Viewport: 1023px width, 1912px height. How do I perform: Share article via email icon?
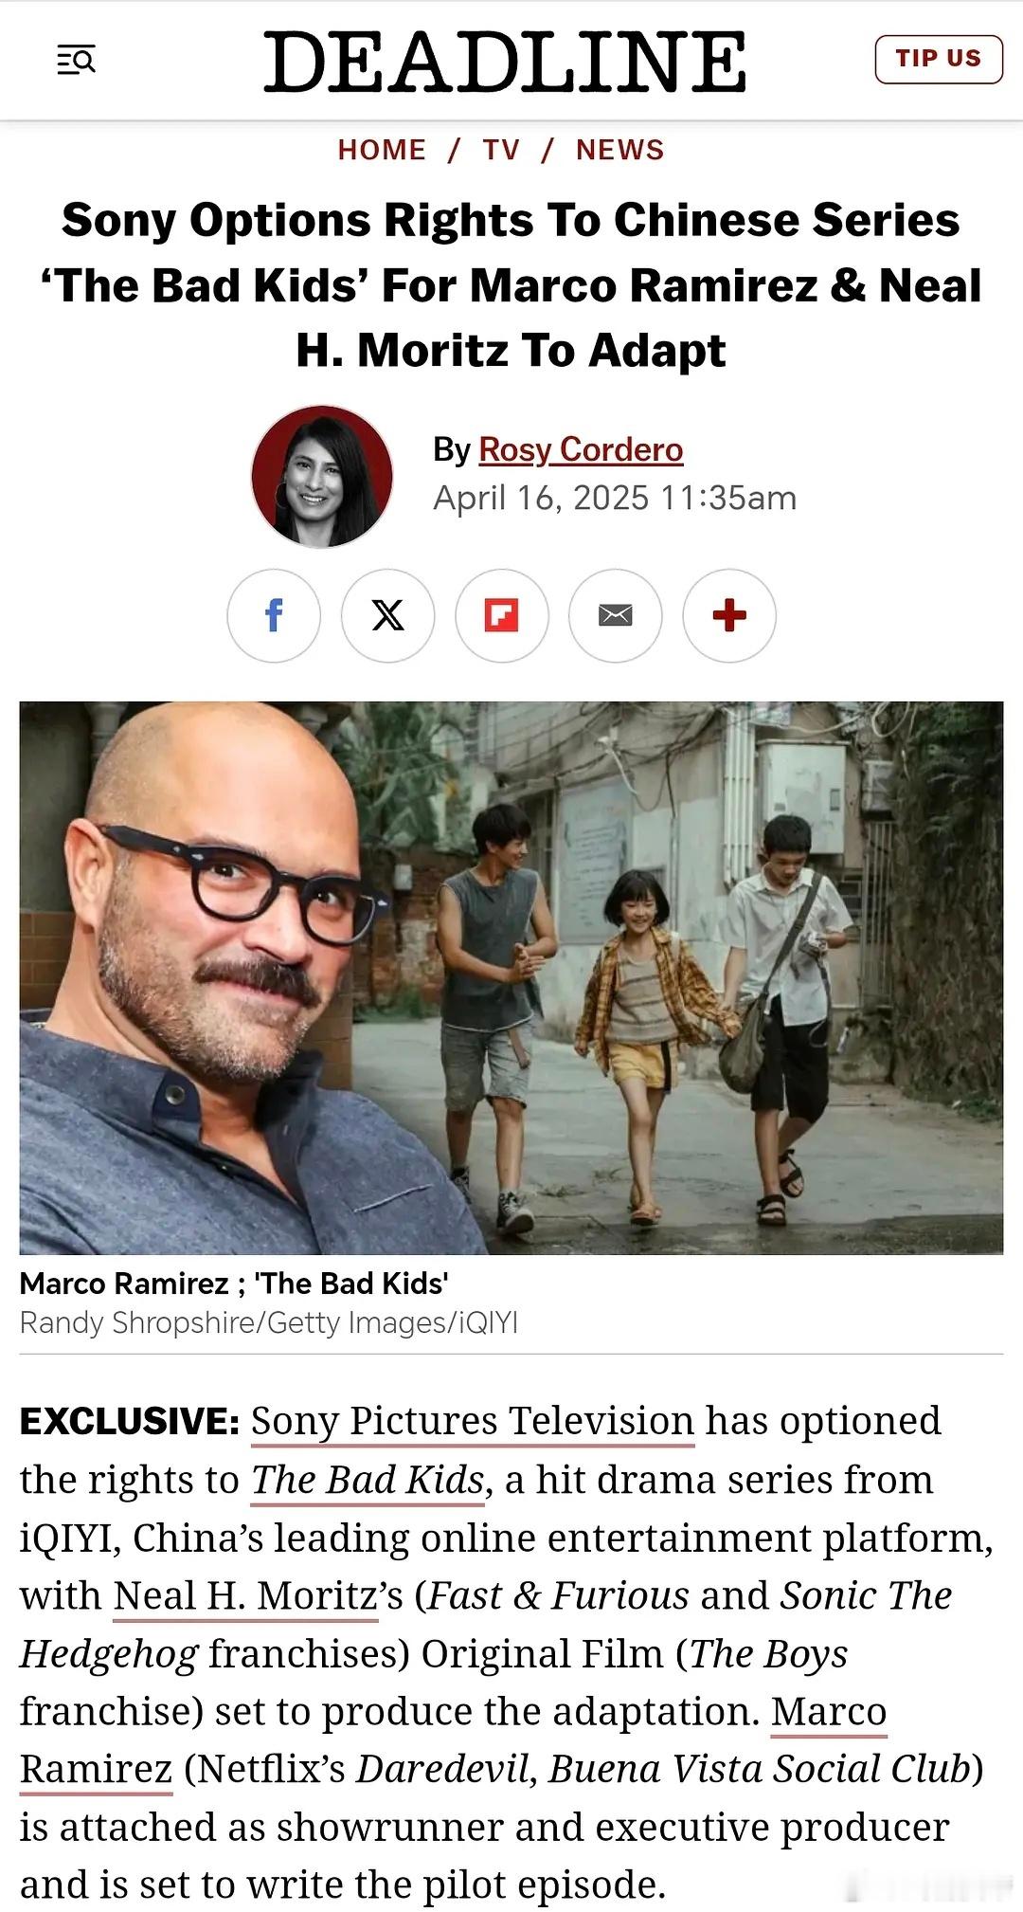coord(615,615)
